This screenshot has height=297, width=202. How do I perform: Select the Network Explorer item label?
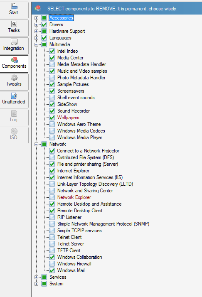74,197
